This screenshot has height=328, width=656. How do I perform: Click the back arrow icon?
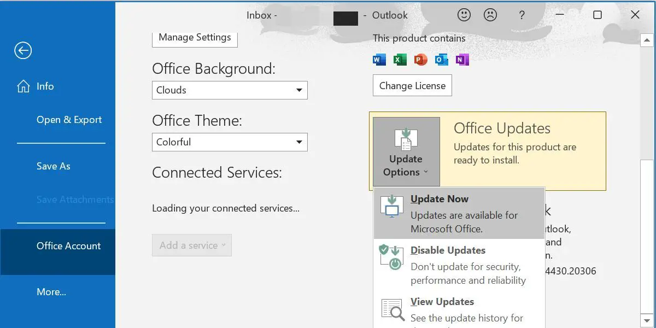23,51
